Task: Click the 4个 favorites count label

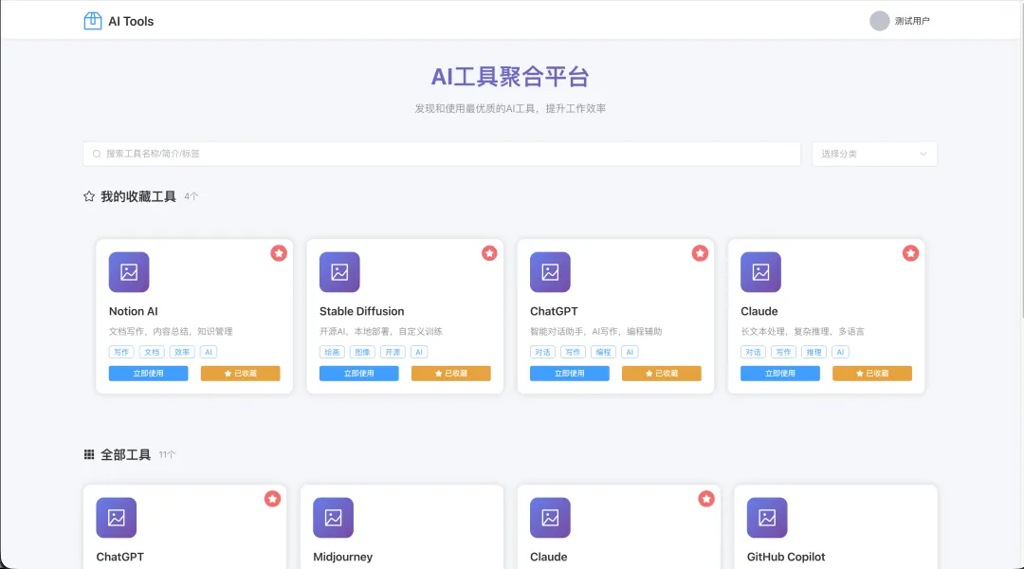Action: point(191,196)
